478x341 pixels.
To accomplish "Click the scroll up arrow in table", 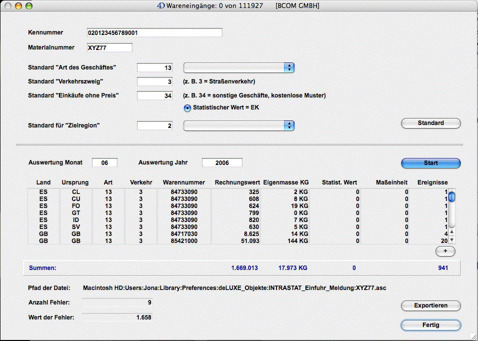I will (x=451, y=232).
